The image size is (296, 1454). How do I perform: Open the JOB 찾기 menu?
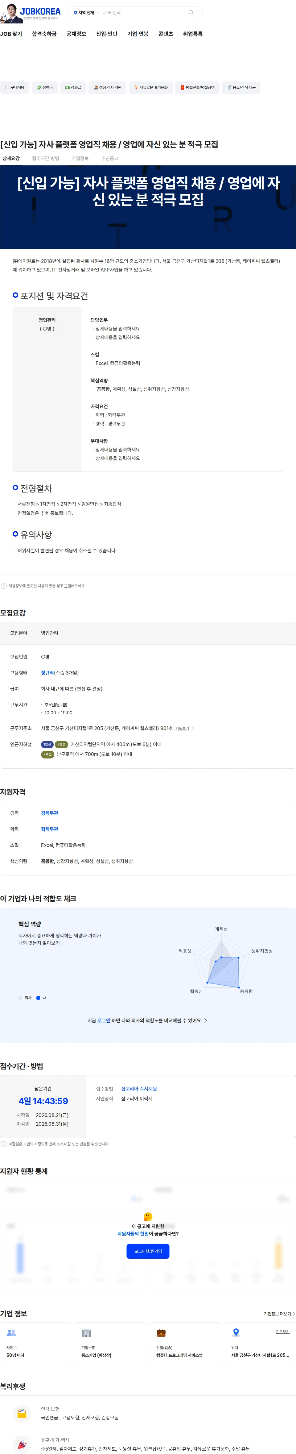pos(11,34)
